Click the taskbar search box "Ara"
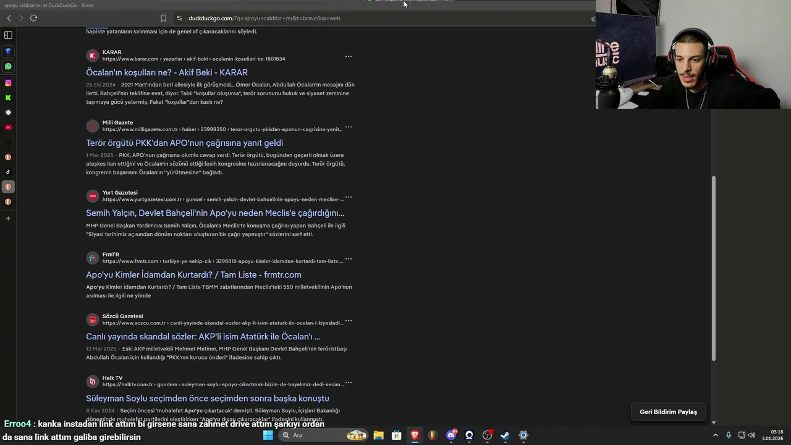The width and height of the screenshot is (791, 445). tap(323, 435)
